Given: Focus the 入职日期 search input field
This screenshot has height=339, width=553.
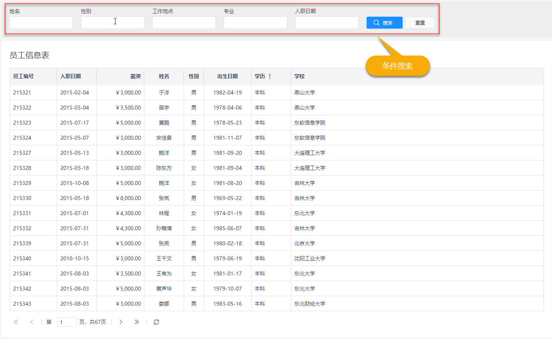Looking at the screenshot, I should point(327,23).
